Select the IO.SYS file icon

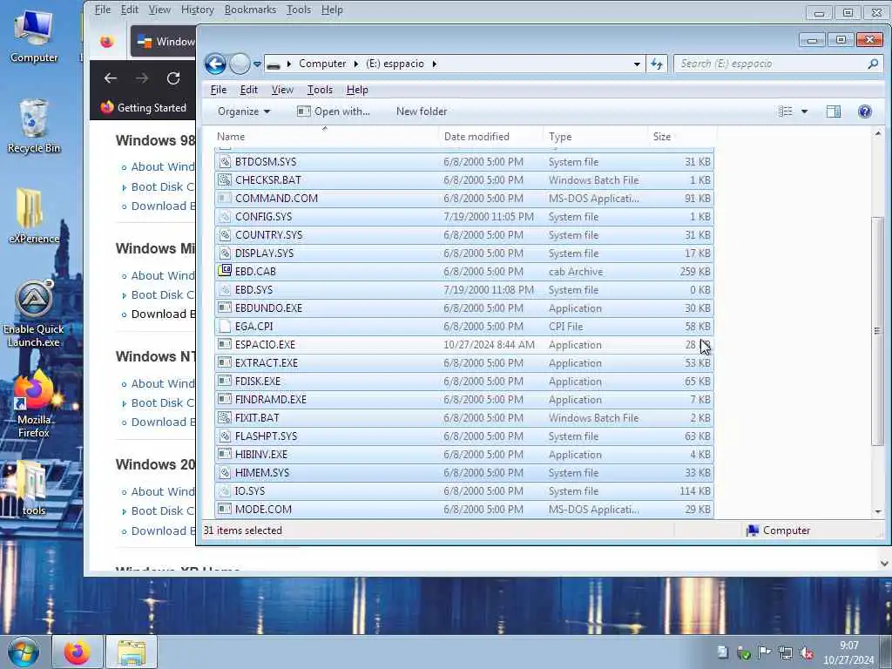click(225, 491)
